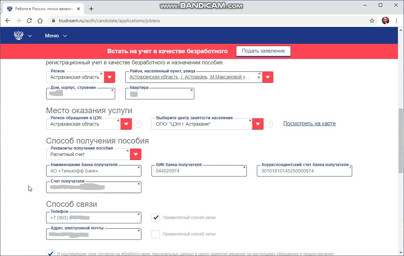The image size is (404, 256).
Task: Click the browser address bar URL
Action: click(x=109, y=21)
